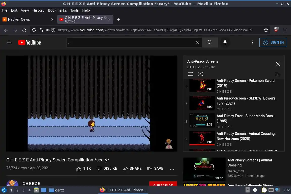This screenshot has height=194, width=291.
Task: Click the permissions icon in the URL bar
Action: pos(48,30)
